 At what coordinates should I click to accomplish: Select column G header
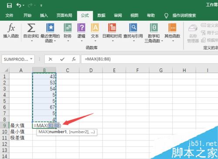(x=161, y=70)
